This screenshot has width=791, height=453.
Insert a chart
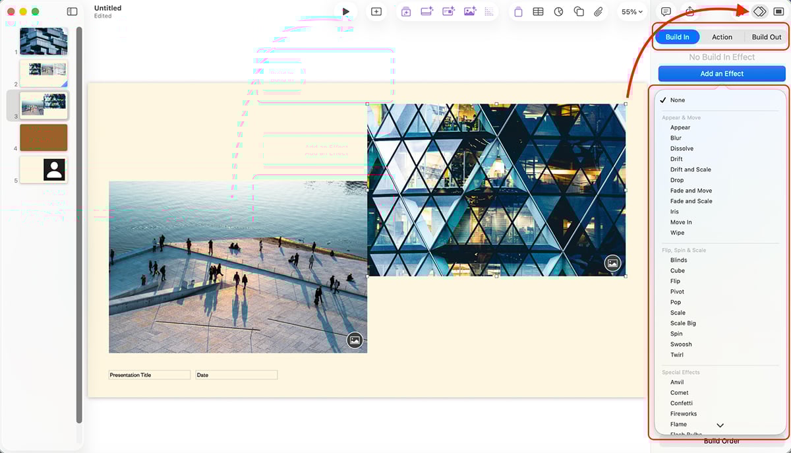point(558,11)
